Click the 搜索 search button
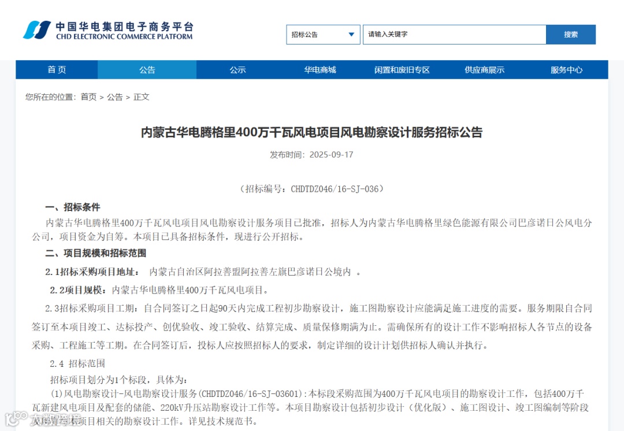624x431 pixels. pos(571,35)
